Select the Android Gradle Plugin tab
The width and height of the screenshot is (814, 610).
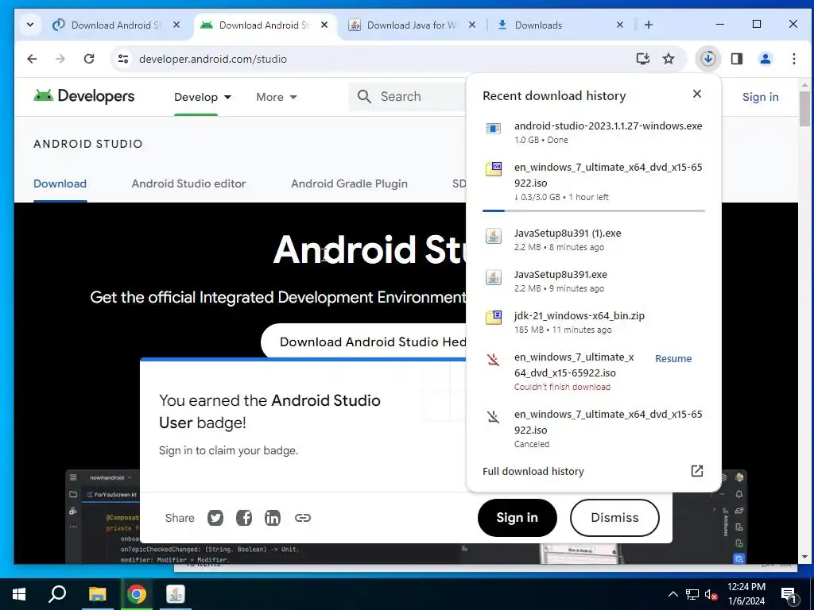tap(349, 183)
